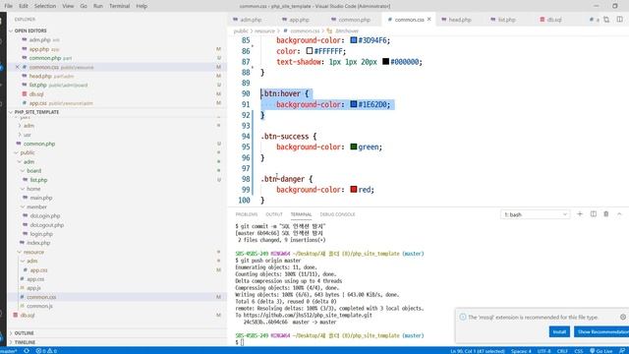Click Install in the extension notification

pos(559,332)
